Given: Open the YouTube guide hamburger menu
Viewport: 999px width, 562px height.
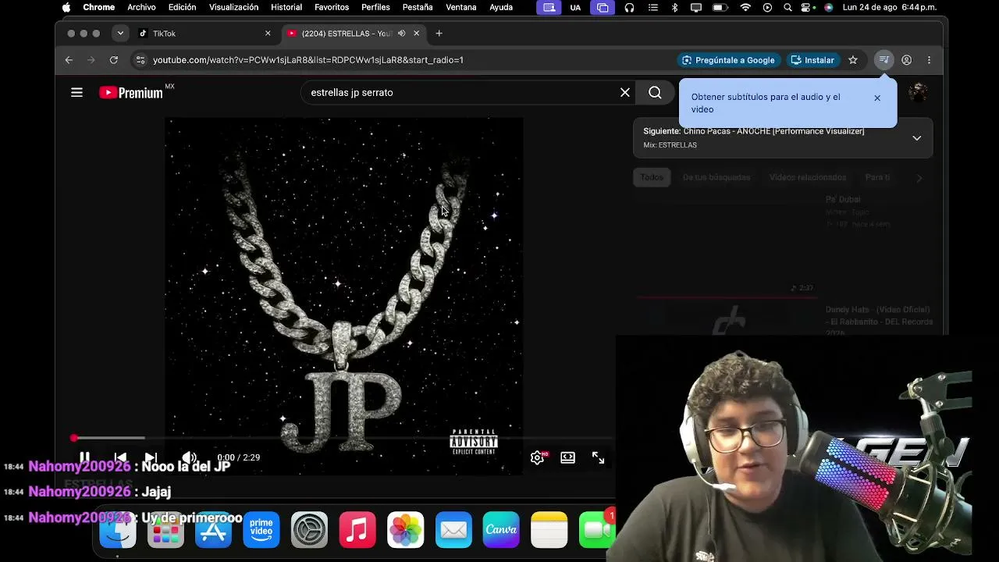Looking at the screenshot, I should [76, 92].
